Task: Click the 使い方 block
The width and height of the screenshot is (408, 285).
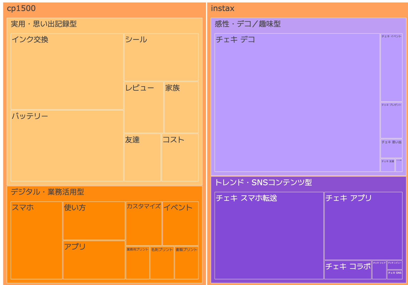Action: [x=94, y=221]
